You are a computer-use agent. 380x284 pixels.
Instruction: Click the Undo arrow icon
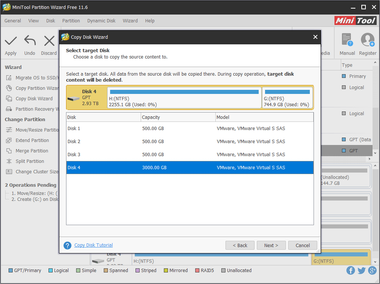point(30,41)
